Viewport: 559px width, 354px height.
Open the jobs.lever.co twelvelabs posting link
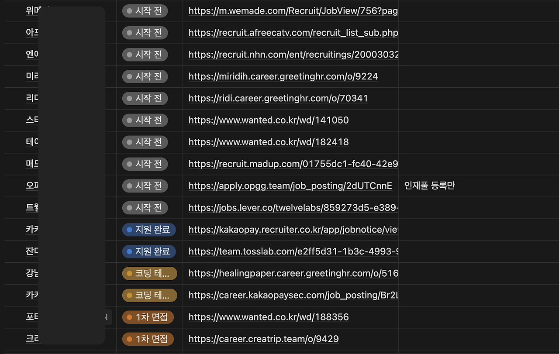pyautogui.click(x=293, y=207)
